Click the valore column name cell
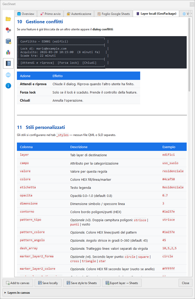Screen dimensions: 195x299 coord(25,171)
